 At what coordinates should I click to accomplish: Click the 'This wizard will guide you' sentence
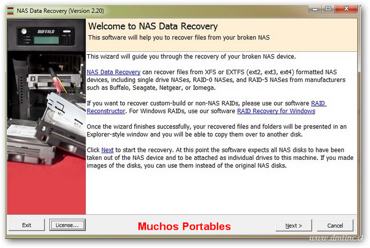pos(191,56)
